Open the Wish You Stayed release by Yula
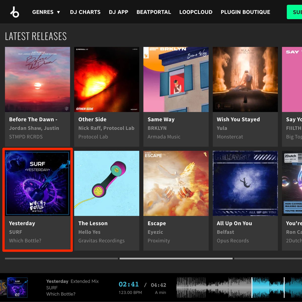The height and width of the screenshot is (302, 302). point(245,79)
